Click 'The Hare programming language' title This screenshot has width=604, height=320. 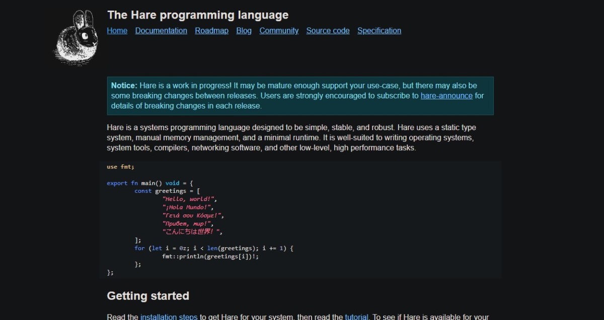click(x=198, y=15)
